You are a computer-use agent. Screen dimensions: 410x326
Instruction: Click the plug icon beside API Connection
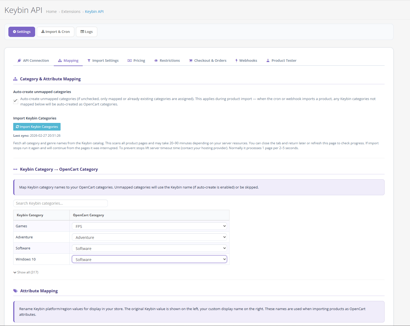[19, 61]
